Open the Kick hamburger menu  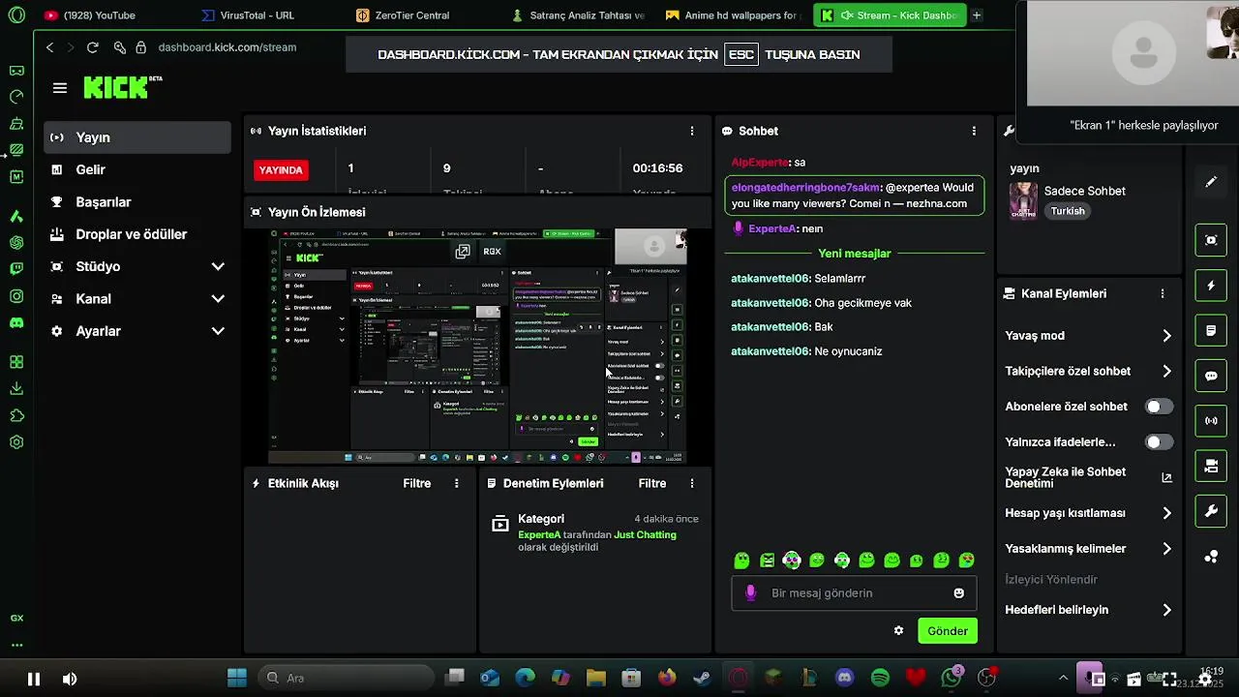pos(60,88)
